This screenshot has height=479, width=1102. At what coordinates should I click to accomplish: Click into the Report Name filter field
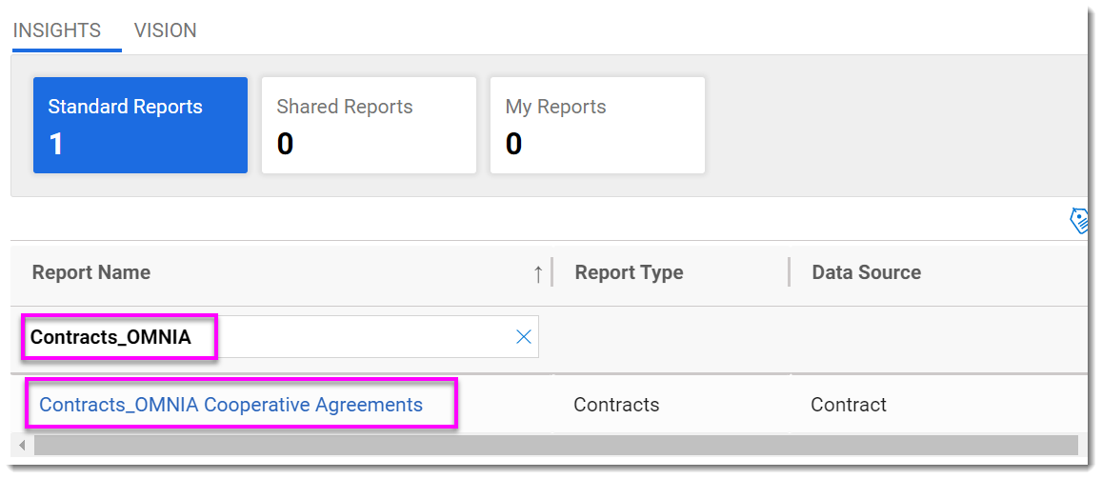pyautogui.click(x=362, y=337)
